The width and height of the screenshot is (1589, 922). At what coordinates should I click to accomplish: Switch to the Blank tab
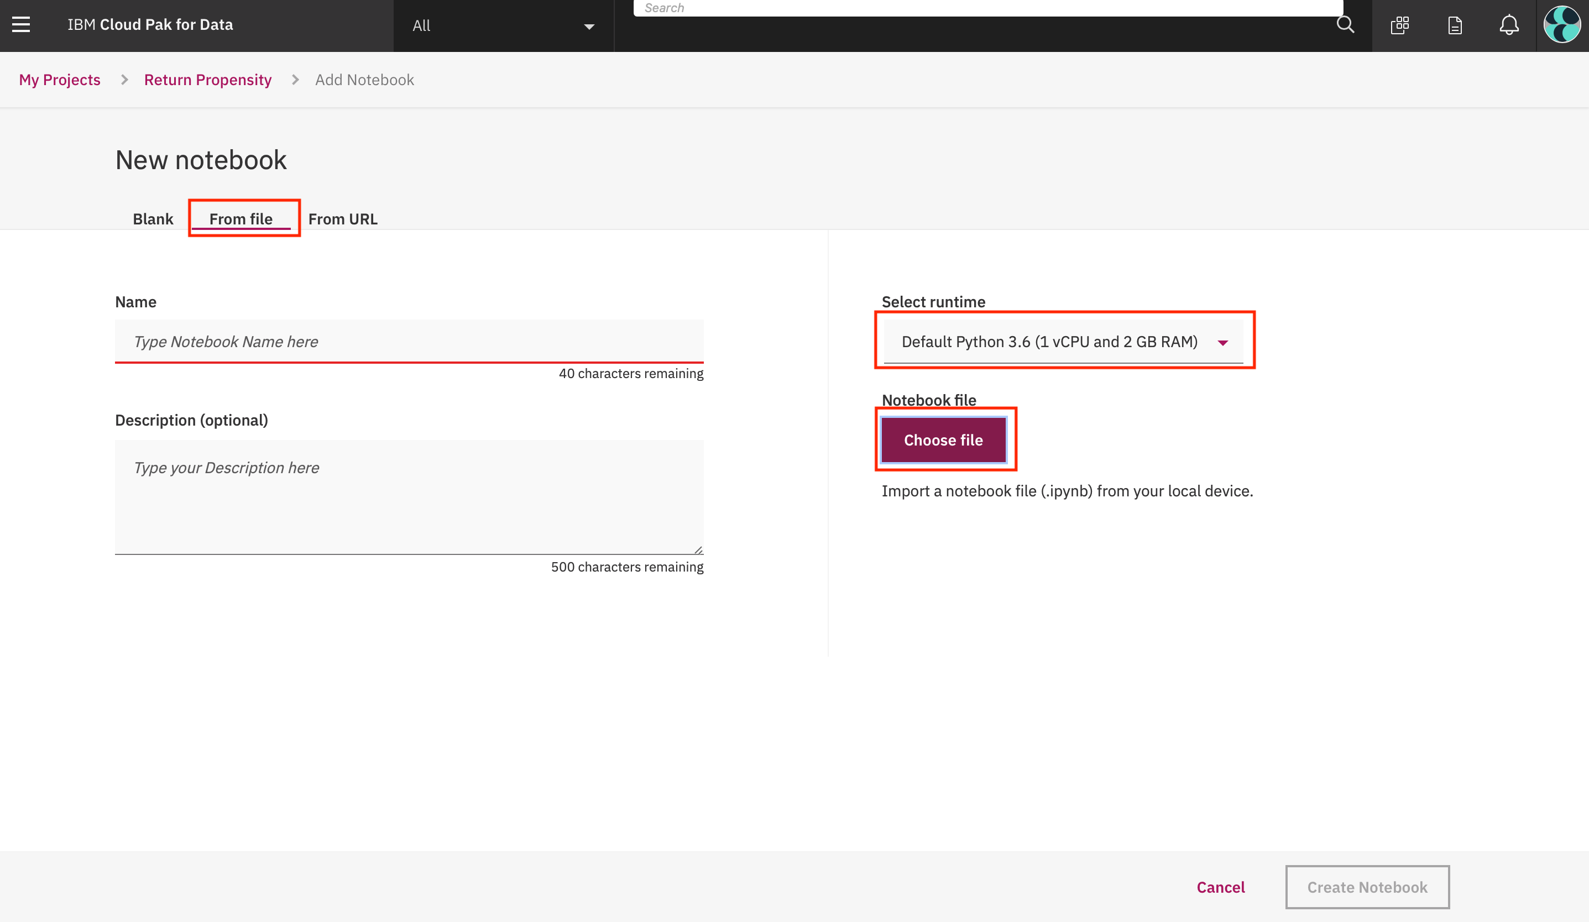coord(153,219)
